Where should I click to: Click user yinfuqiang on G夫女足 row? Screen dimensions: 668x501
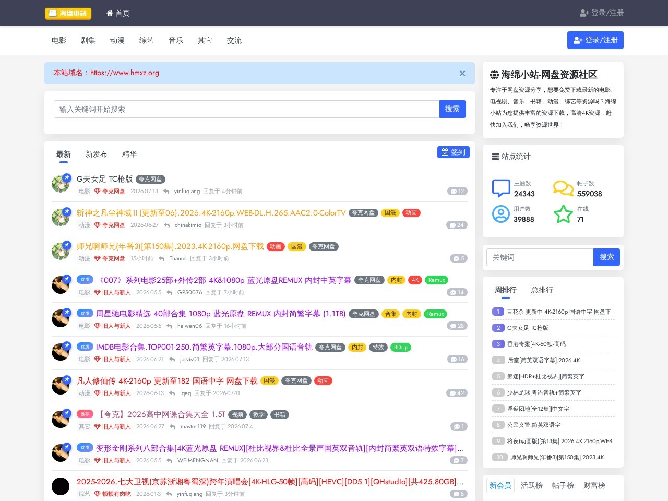coord(187,192)
